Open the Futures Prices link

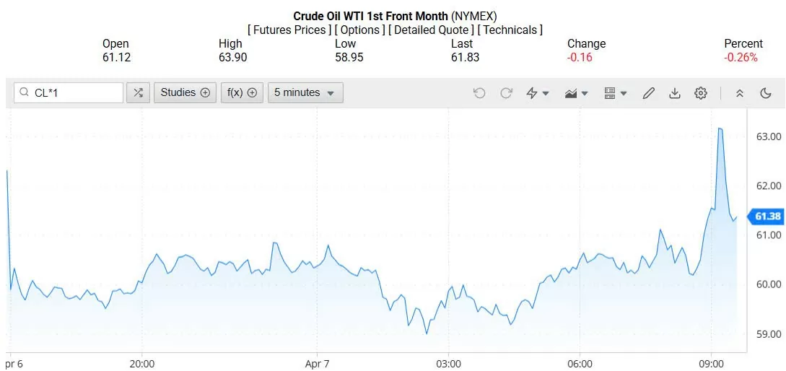click(x=289, y=30)
